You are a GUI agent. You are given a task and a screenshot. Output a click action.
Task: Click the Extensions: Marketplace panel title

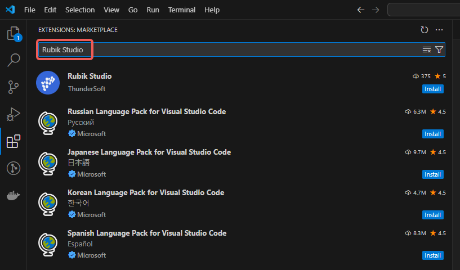pyautogui.click(x=78, y=30)
